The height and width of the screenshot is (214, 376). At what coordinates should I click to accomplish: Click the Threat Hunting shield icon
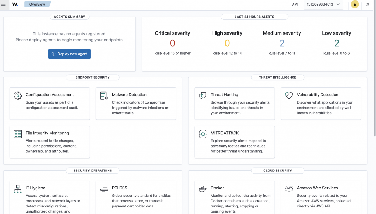click(203, 95)
